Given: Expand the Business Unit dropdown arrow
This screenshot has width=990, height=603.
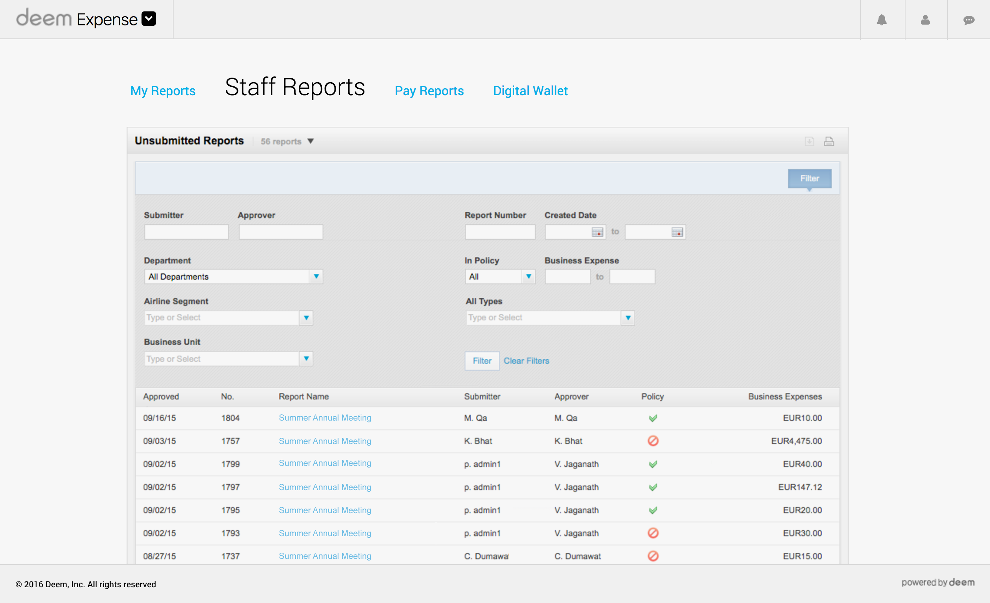Looking at the screenshot, I should pyautogui.click(x=306, y=359).
